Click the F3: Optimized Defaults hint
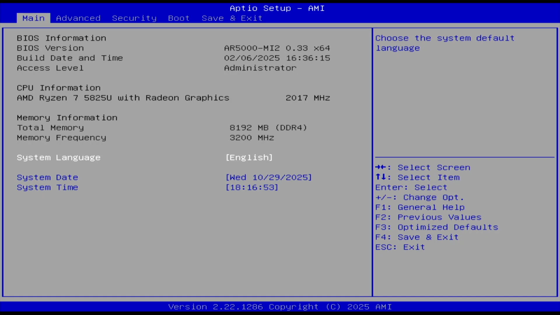The height and width of the screenshot is (315, 560). [x=437, y=227]
